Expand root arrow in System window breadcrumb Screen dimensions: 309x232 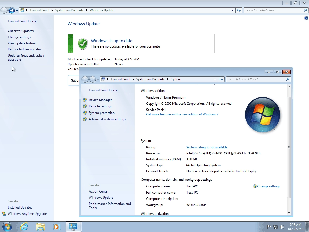[x=108, y=79]
